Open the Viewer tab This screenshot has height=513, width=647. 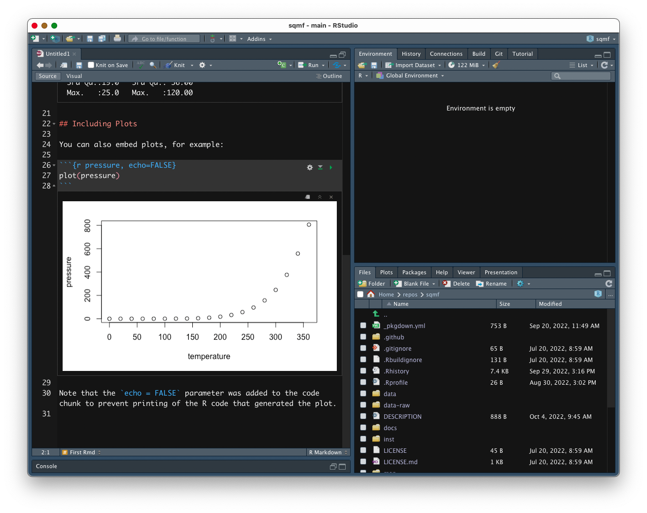click(467, 272)
